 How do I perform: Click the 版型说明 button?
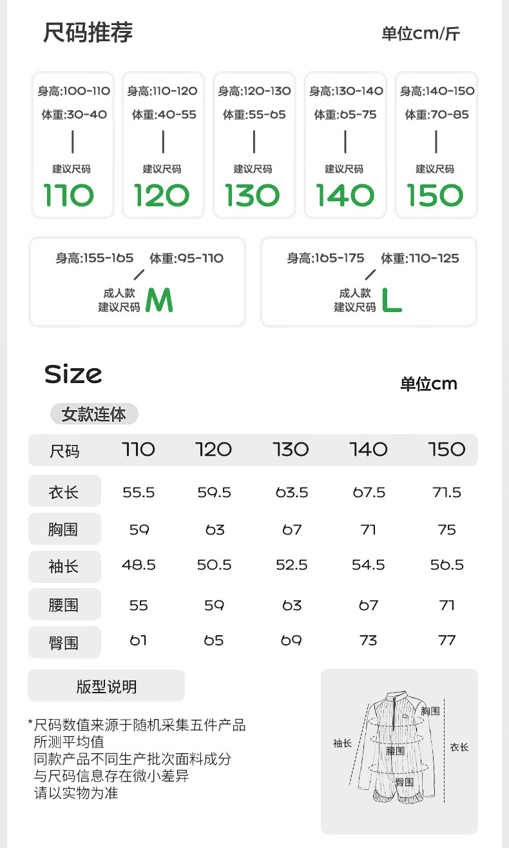pos(106,686)
